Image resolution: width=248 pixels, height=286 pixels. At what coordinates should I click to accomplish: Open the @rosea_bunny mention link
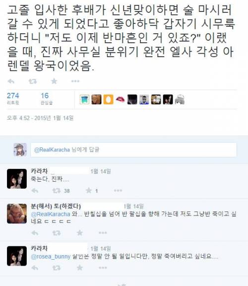point(51,257)
